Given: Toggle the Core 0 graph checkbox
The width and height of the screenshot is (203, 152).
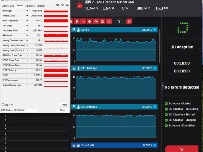Looking at the screenshot, I should (74, 30).
